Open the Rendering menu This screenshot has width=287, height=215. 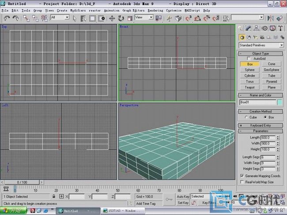click(155, 11)
